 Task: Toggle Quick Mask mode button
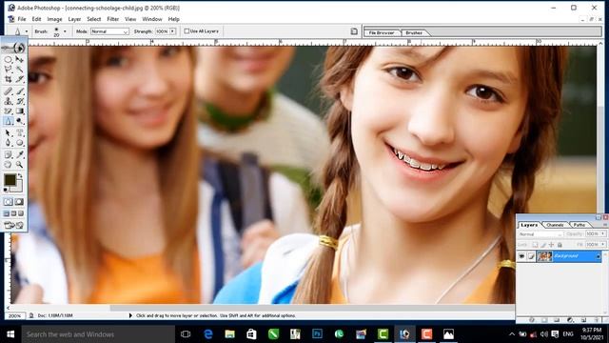pyautogui.click(x=19, y=202)
